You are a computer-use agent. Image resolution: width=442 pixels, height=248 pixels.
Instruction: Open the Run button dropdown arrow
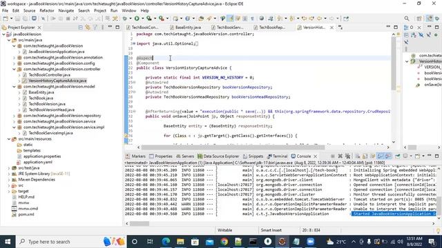pos(142,19)
